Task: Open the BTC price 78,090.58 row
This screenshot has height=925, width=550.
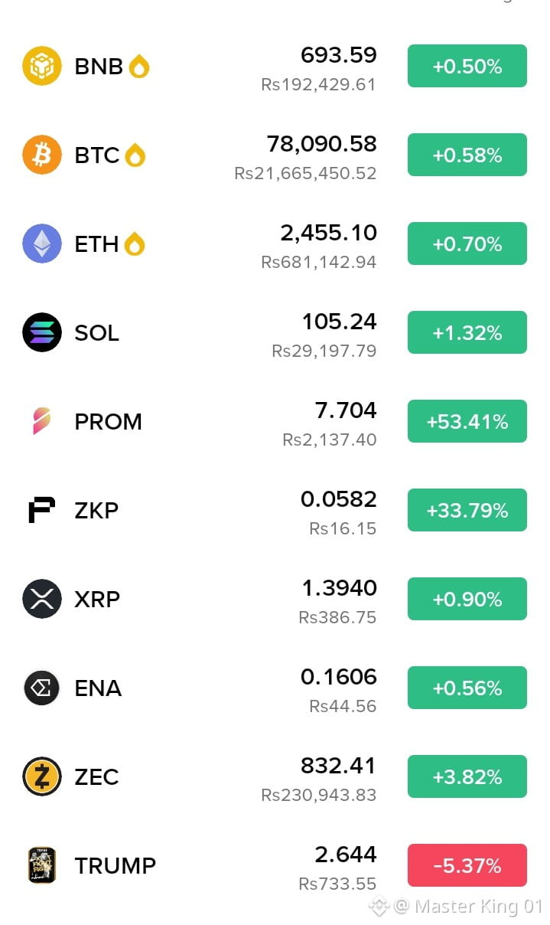Action: 275,155
